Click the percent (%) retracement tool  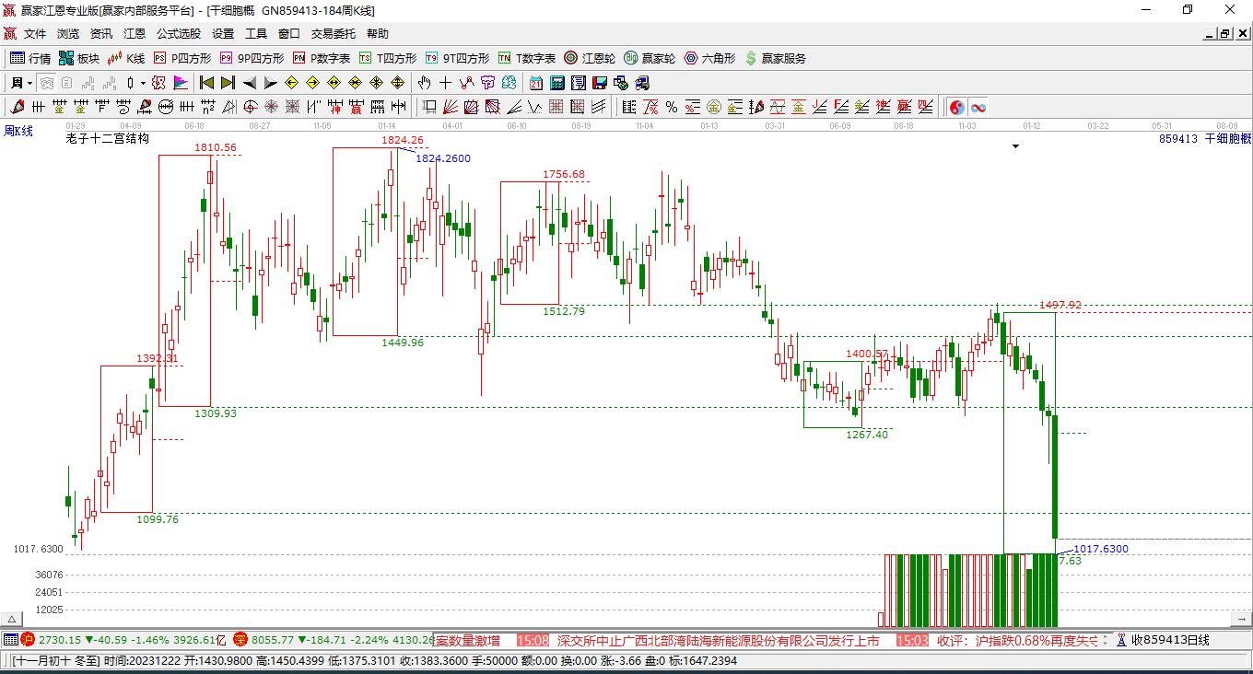pos(672,107)
